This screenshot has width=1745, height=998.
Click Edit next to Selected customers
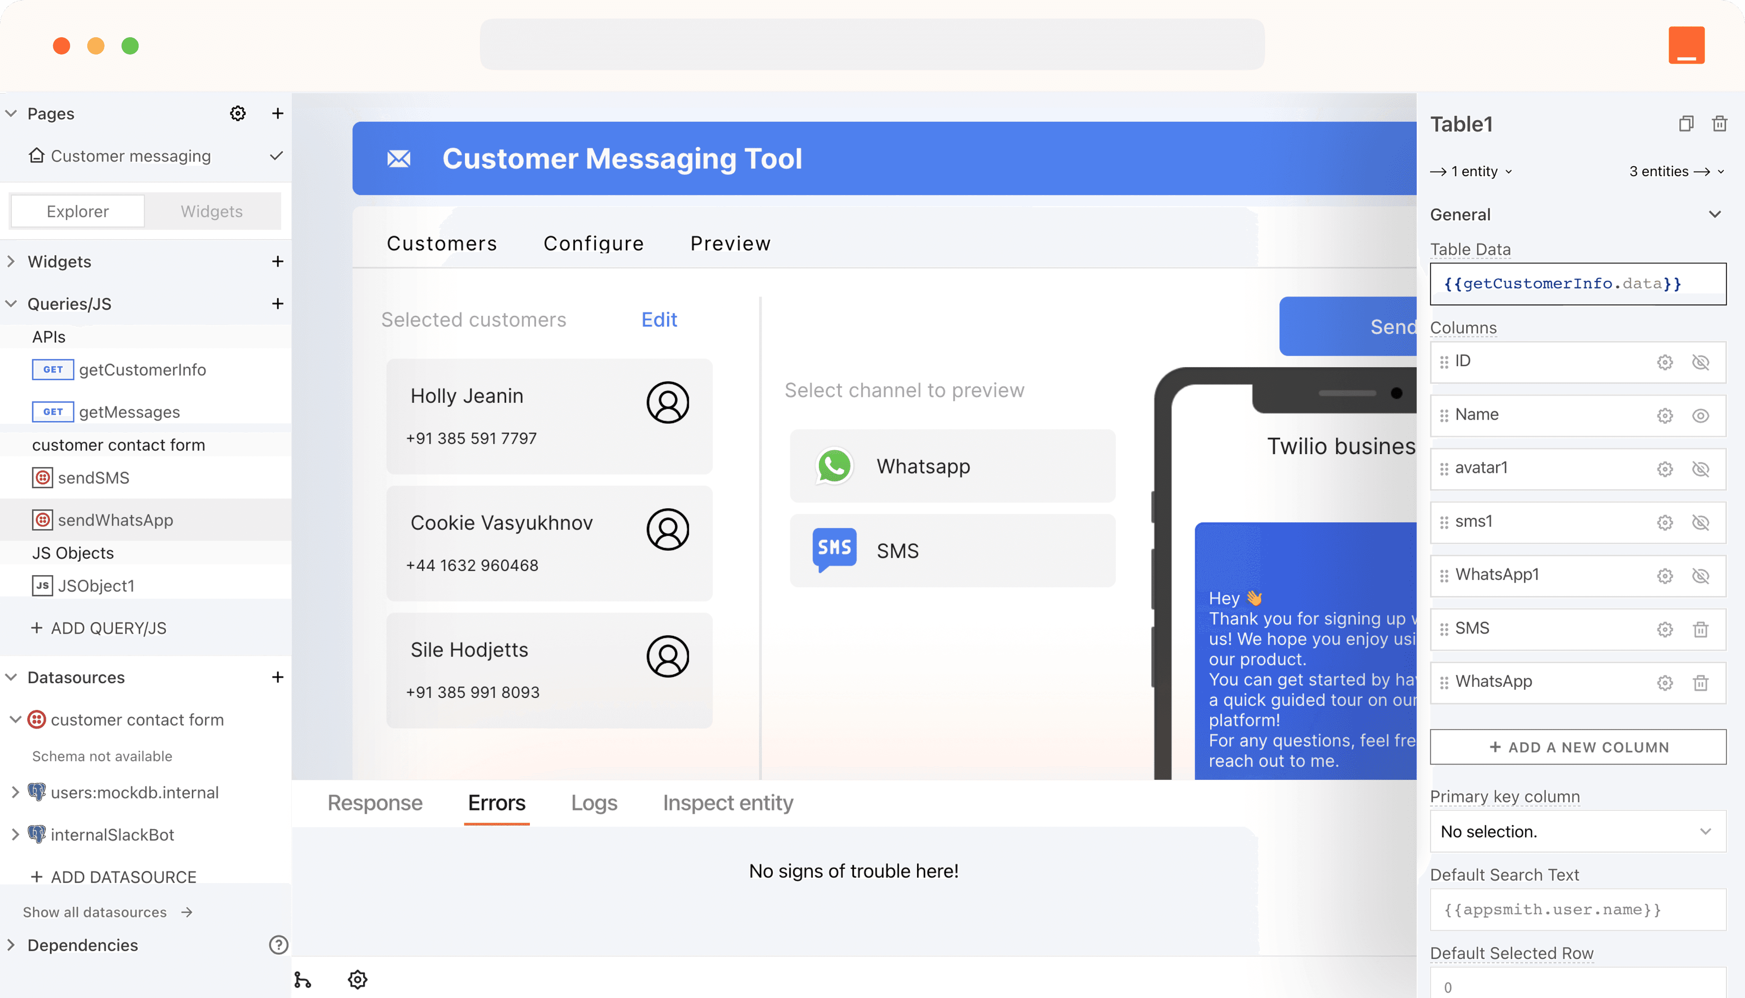click(658, 319)
